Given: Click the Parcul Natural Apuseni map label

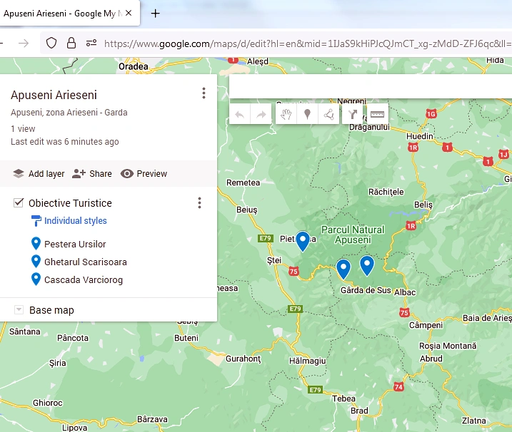Looking at the screenshot, I should (353, 235).
